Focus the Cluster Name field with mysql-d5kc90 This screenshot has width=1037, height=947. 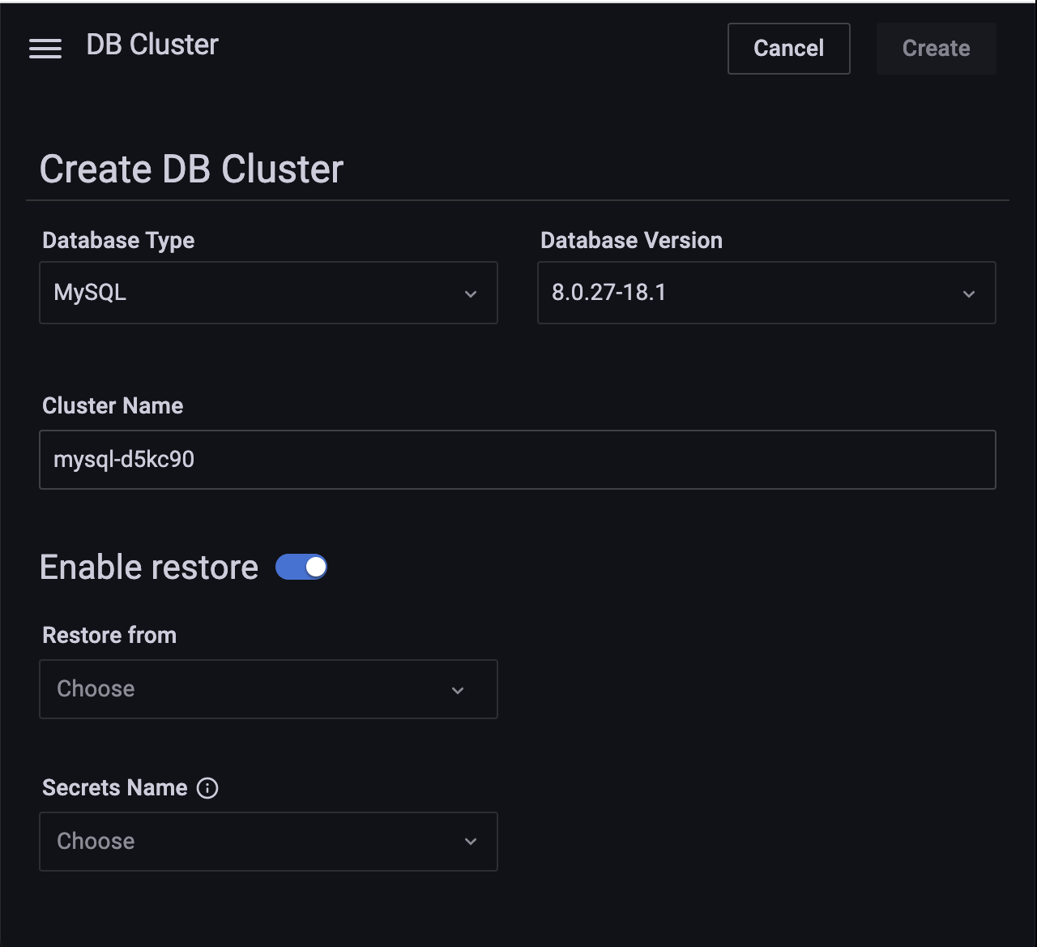point(517,460)
